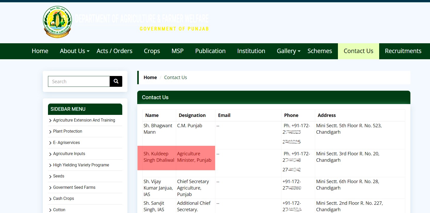Open the Acts / Orders menu item
Screen dimensions: 430x213
pos(115,51)
